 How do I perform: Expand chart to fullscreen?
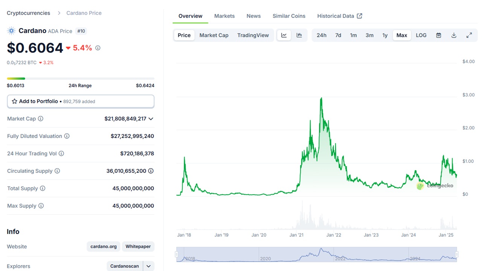point(469,35)
